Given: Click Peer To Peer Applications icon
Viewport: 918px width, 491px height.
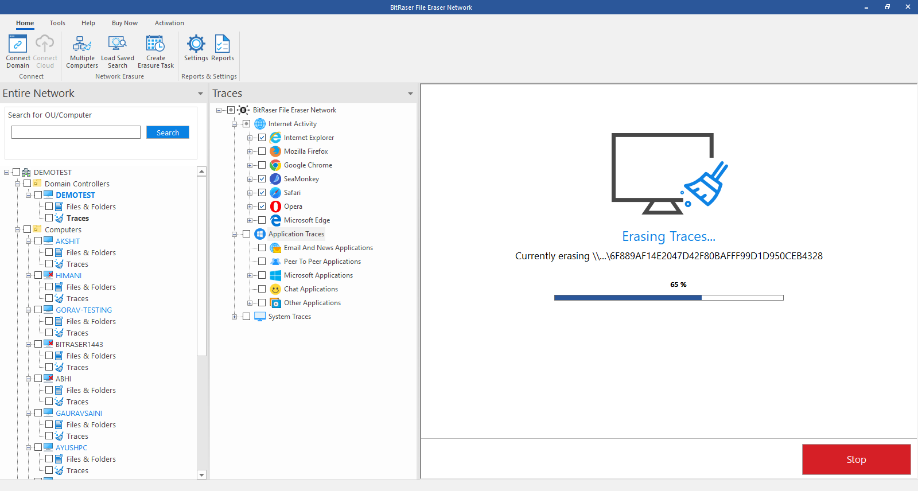Looking at the screenshot, I should [x=276, y=262].
